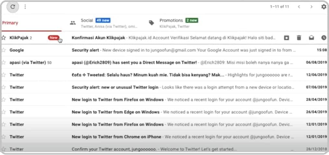The height and width of the screenshot is (155, 329).
Task: Open the Konfirmasi Akun Klikpajak email
Action: [164, 38]
